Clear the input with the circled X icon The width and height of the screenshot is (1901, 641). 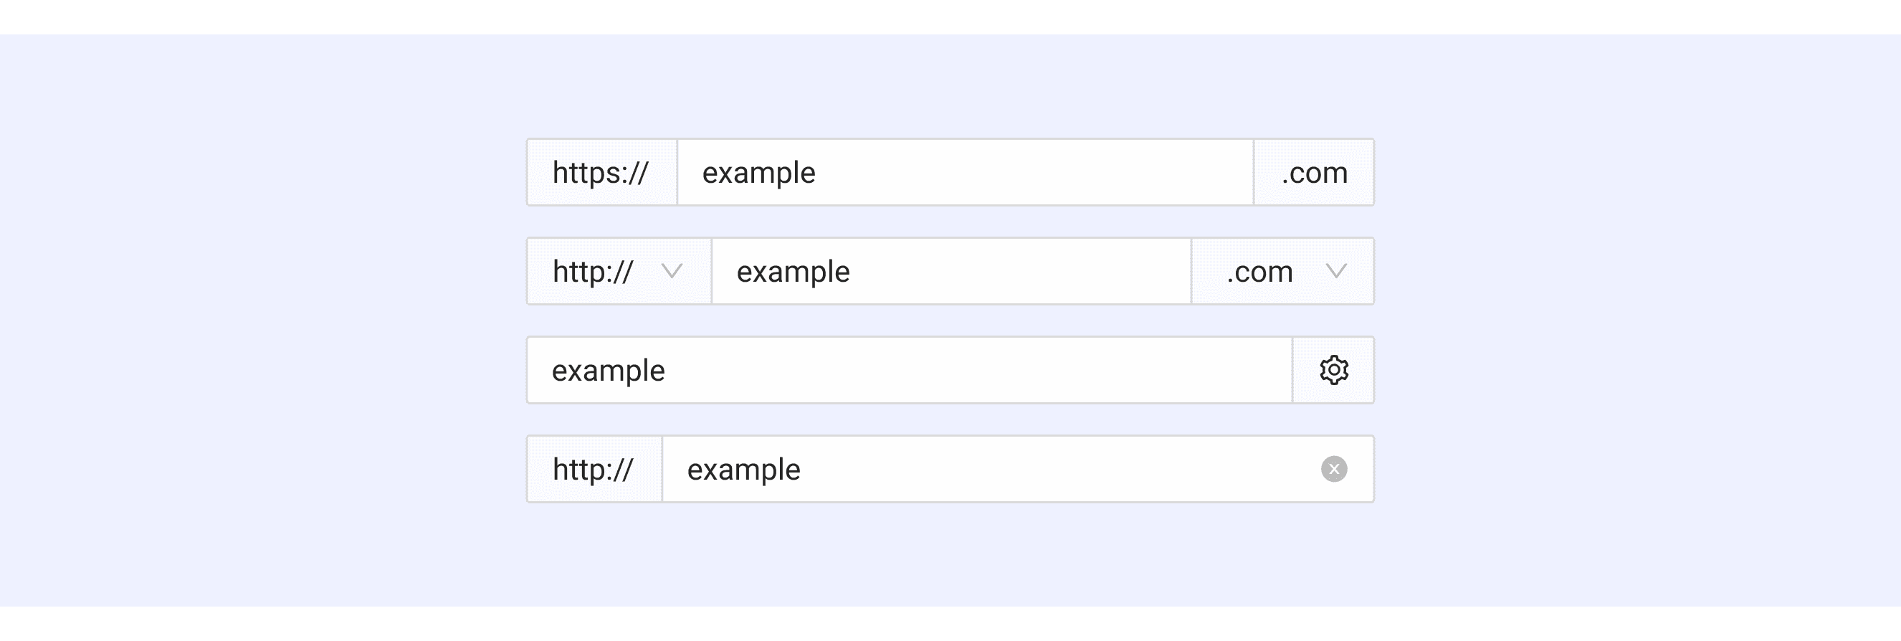pyautogui.click(x=1333, y=469)
